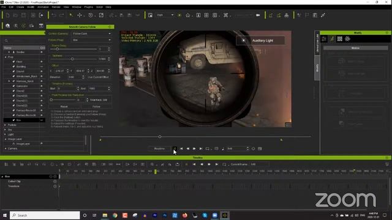This screenshot has width=392, height=220.
Task: Click the Save Project icon
Action: click(x=23, y=15)
